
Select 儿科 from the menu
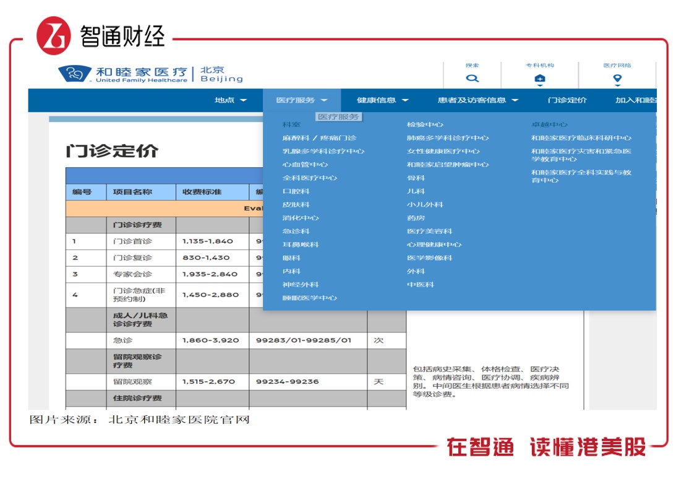(x=416, y=191)
